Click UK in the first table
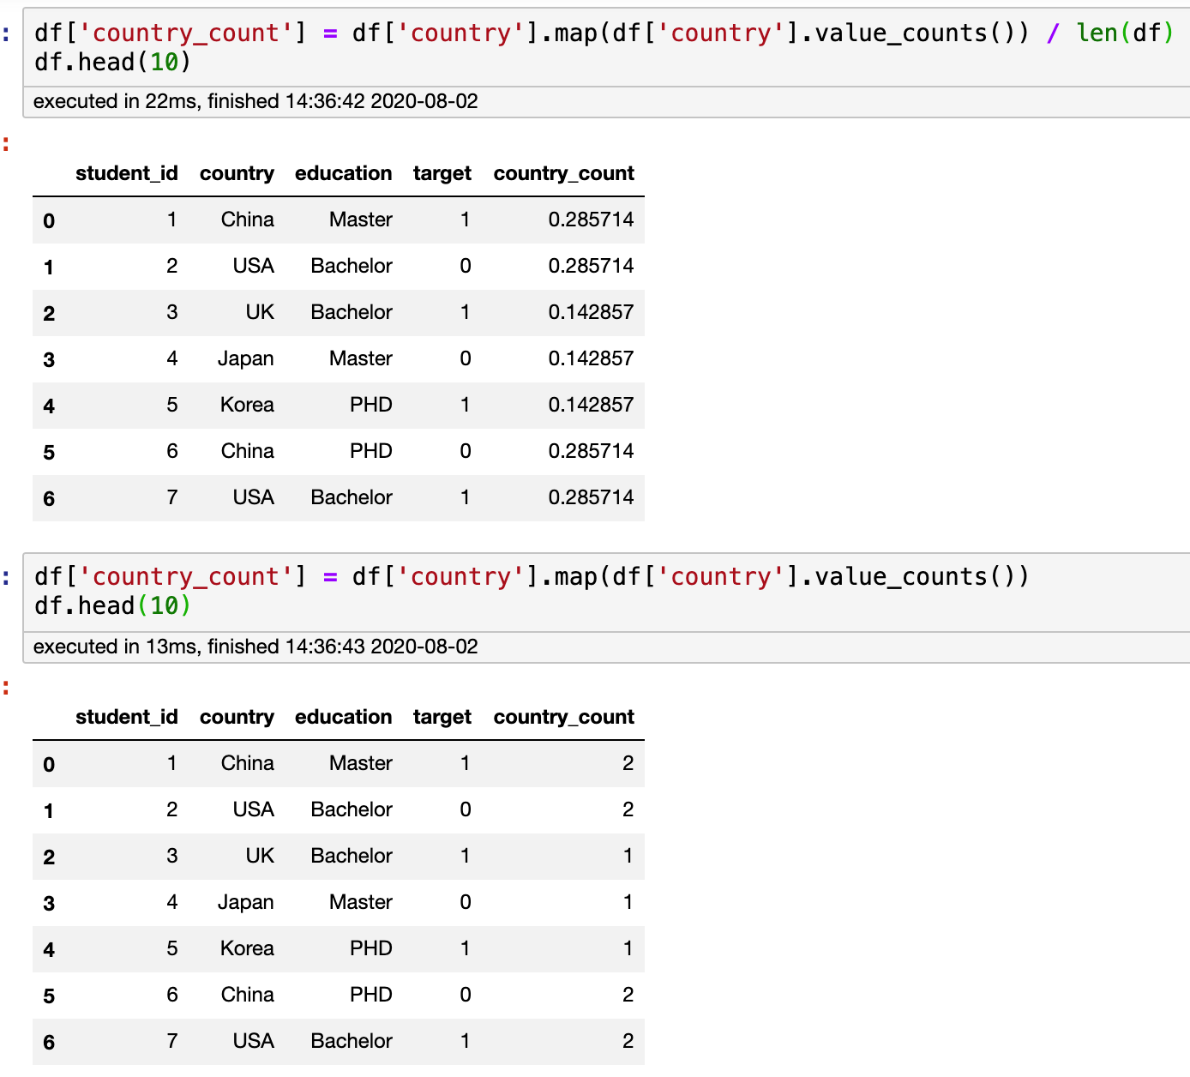1190x1077 pixels. [260, 312]
